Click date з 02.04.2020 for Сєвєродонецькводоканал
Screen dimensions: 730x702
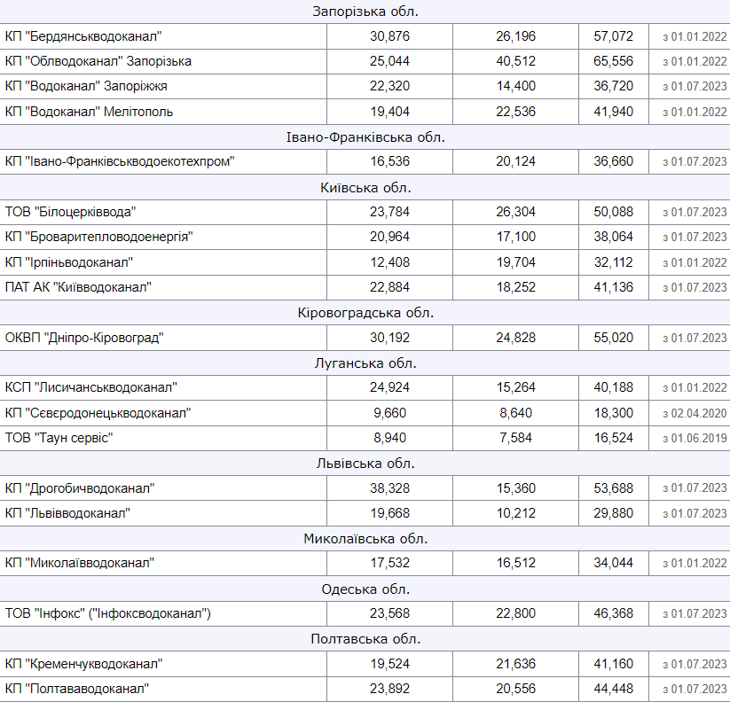tap(695, 413)
